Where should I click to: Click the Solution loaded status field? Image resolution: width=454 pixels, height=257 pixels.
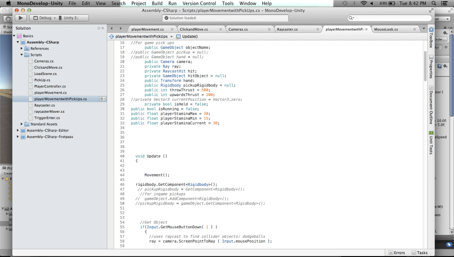[x=225, y=18]
